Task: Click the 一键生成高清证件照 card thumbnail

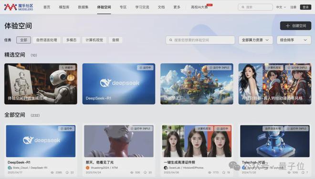Action: 197,141
